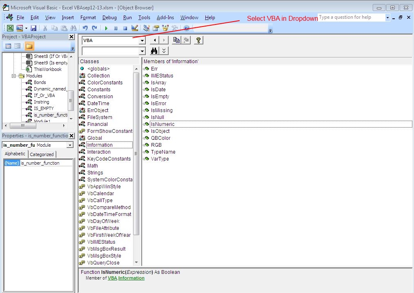Select the DateTime class
The image size is (414, 293).
point(98,103)
